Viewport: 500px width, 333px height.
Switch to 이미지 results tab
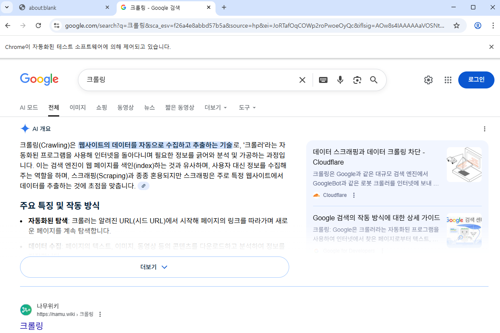click(x=78, y=108)
